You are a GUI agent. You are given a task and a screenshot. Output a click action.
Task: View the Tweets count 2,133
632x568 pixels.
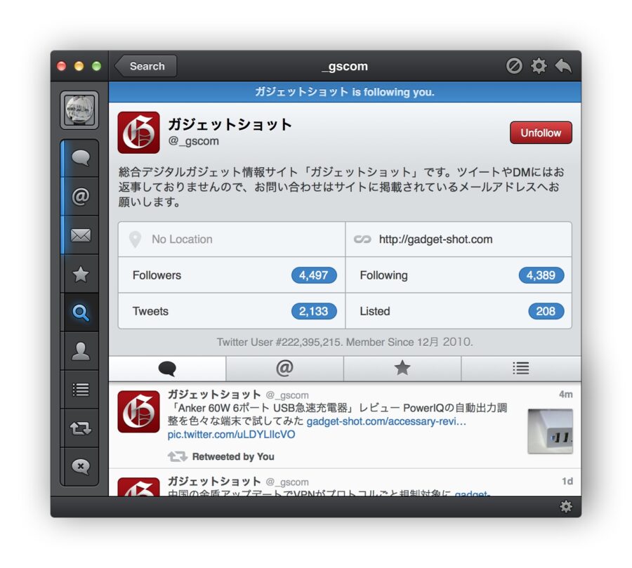[314, 311]
